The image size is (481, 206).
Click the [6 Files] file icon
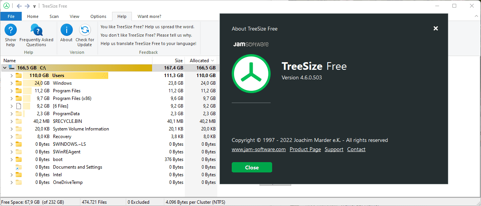pos(19,106)
